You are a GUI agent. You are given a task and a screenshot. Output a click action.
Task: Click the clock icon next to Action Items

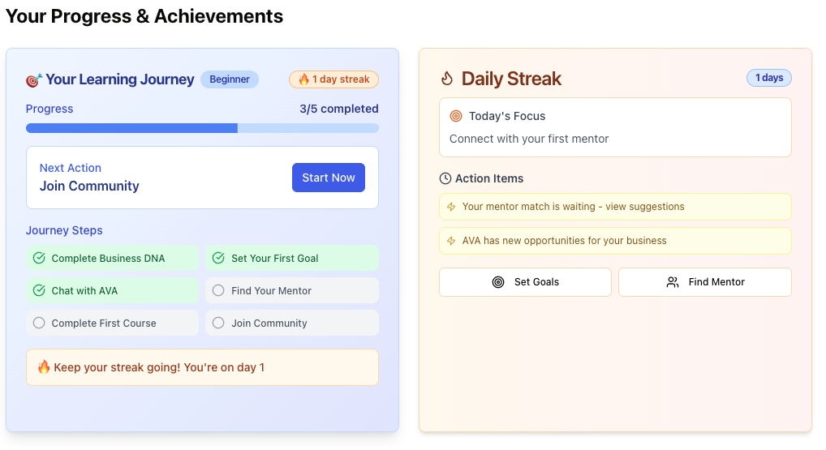click(445, 178)
